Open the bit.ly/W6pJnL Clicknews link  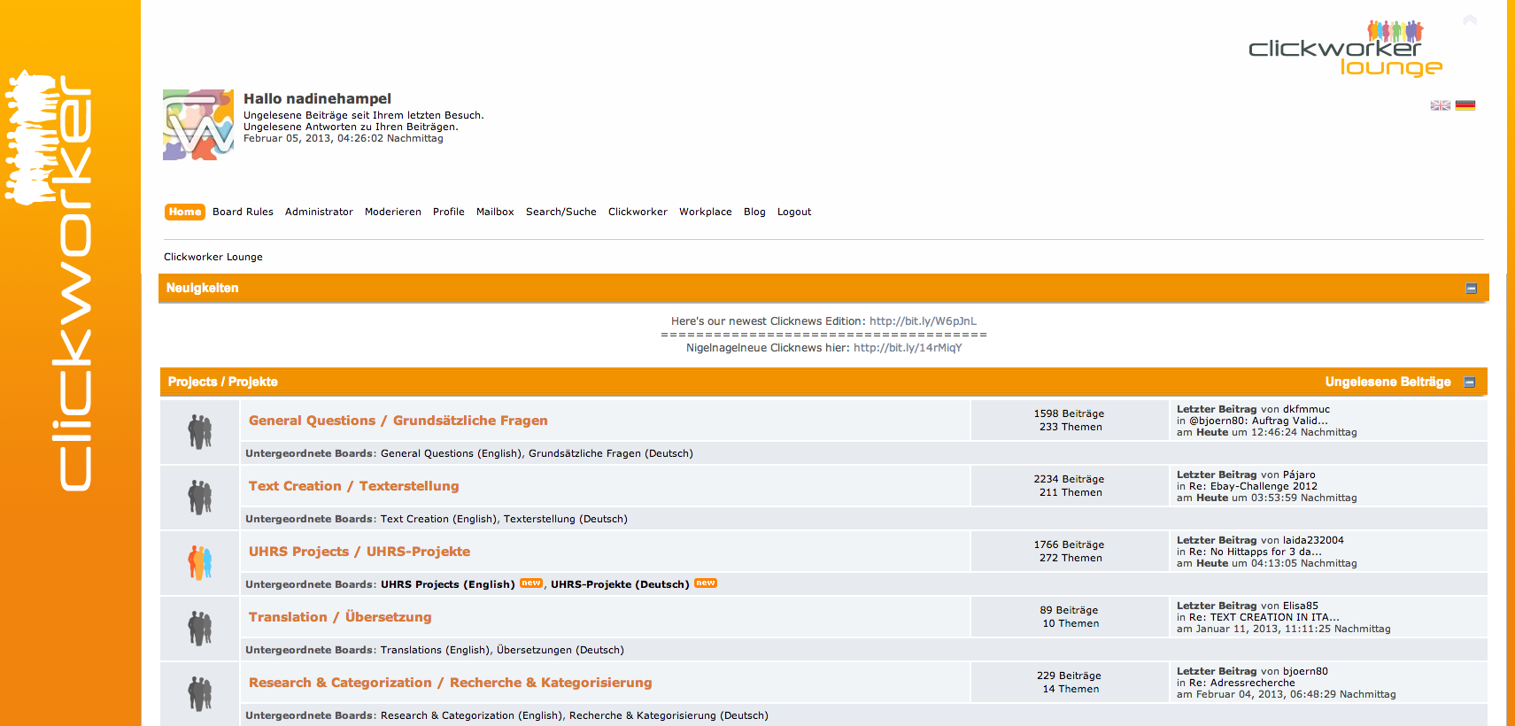pos(923,321)
